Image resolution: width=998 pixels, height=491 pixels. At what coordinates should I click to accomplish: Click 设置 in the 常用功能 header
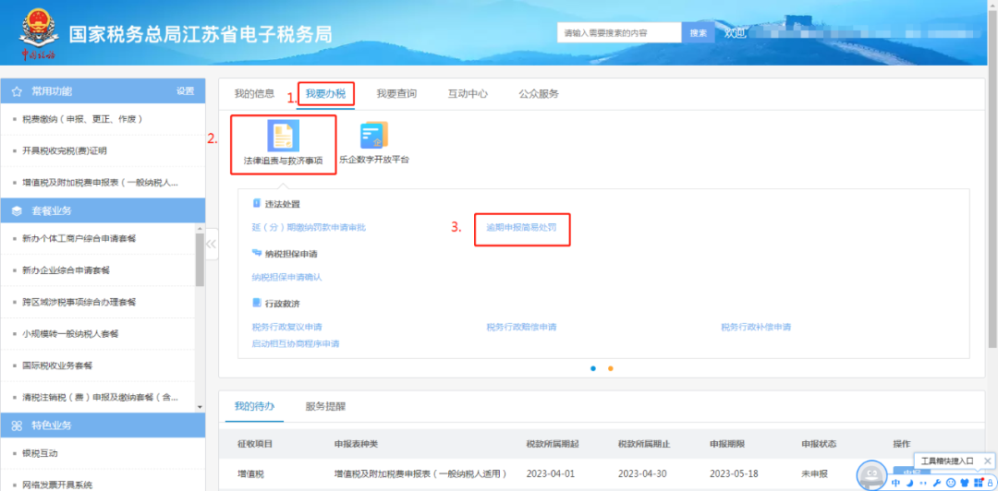click(x=185, y=91)
